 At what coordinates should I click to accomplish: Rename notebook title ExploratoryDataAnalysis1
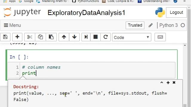click(86, 12)
